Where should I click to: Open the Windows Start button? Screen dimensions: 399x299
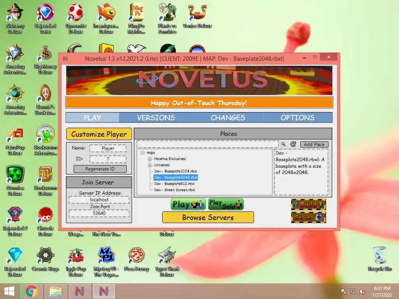click(x=9, y=291)
